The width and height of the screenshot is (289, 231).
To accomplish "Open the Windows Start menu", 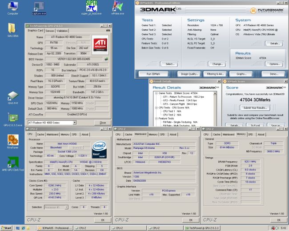I will pos(7,227).
